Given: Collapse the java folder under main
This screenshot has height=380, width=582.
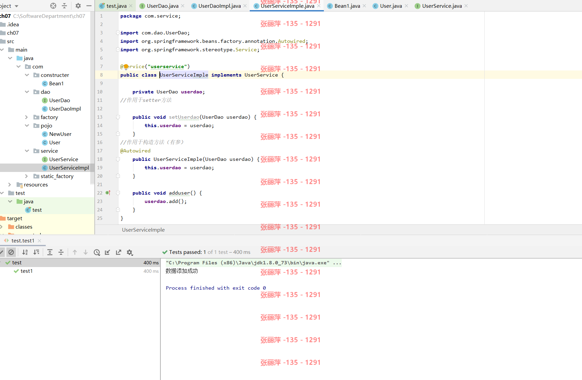Looking at the screenshot, I should click(10, 58).
